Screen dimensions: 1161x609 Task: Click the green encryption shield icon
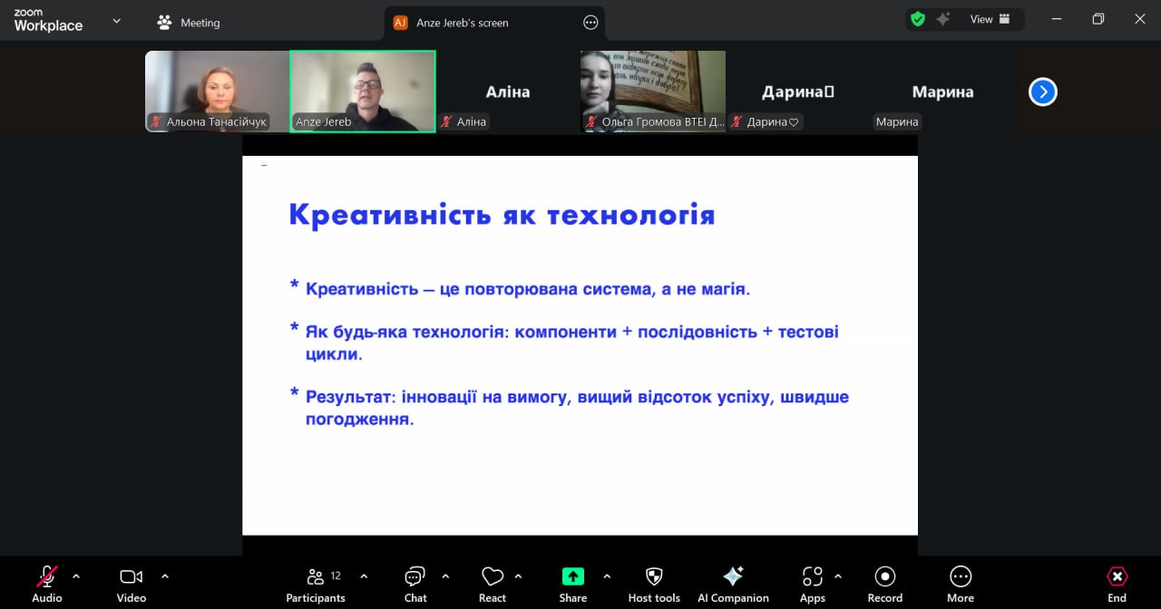pyautogui.click(x=918, y=19)
